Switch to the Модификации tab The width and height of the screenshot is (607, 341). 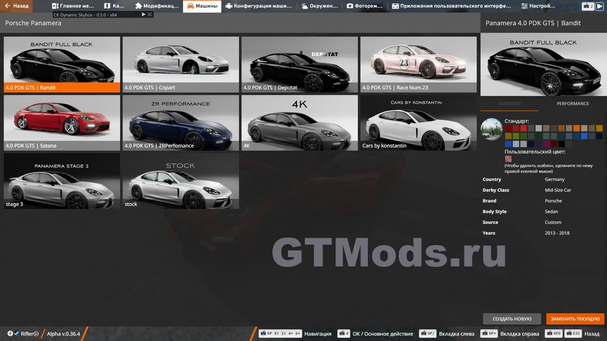(x=157, y=6)
